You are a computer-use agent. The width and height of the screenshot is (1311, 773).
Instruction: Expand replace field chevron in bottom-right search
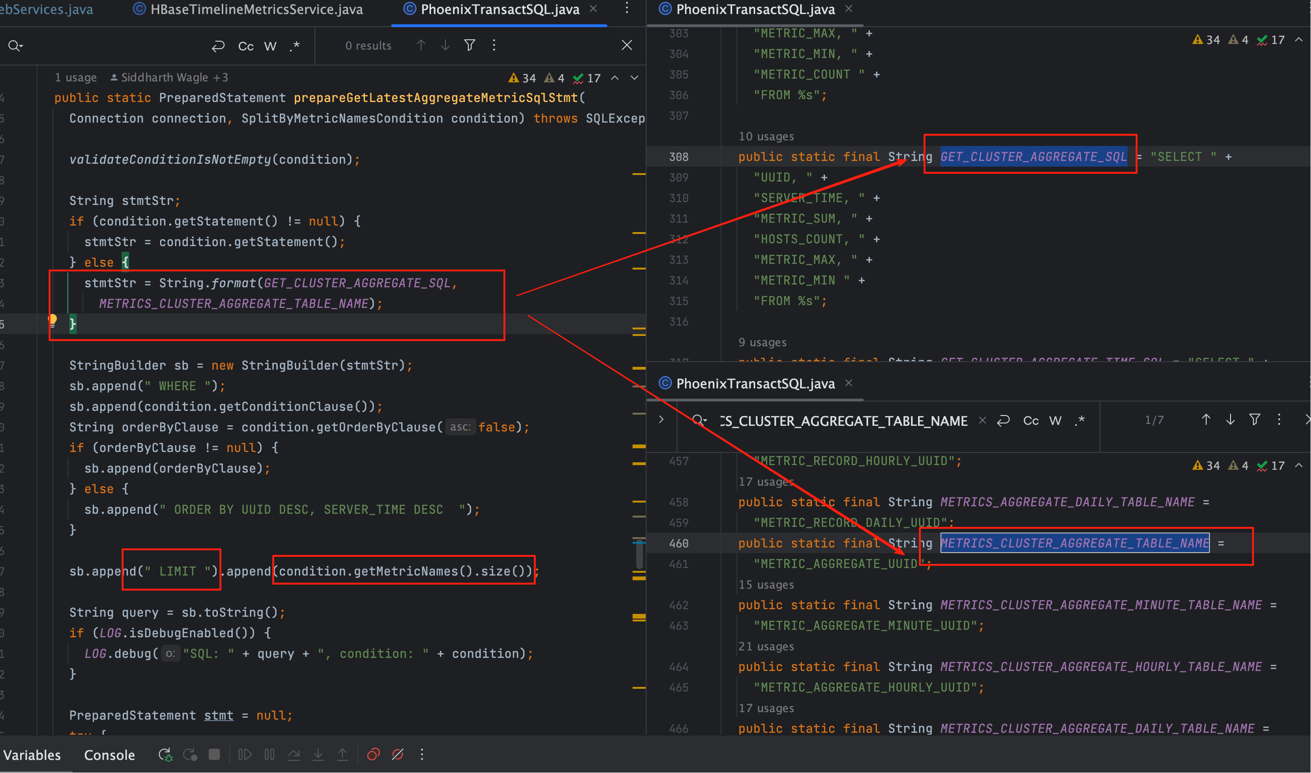point(661,420)
